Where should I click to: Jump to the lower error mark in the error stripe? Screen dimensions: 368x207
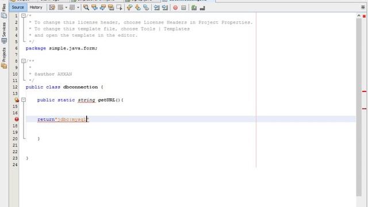pyautogui.click(x=364, y=109)
